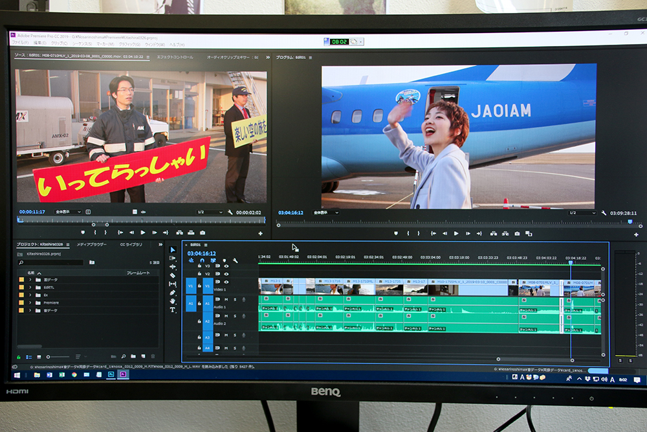Mute the Audio 1 track
The width and height of the screenshot is (647, 432).
226,299
